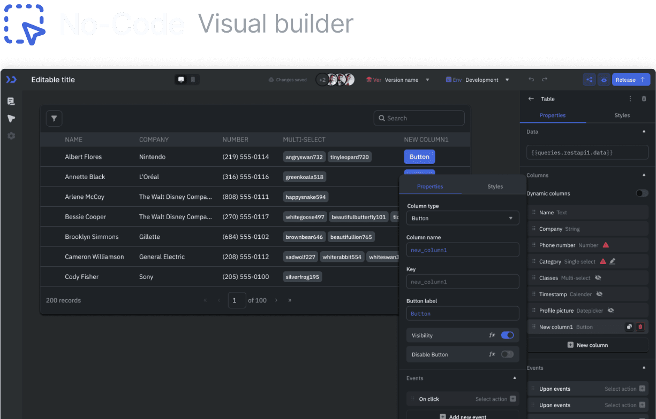Click the preview eye icon beside Release

point(604,80)
